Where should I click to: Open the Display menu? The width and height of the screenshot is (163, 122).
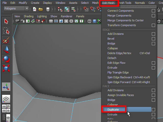pyautogui.click(x=47, y=3)
